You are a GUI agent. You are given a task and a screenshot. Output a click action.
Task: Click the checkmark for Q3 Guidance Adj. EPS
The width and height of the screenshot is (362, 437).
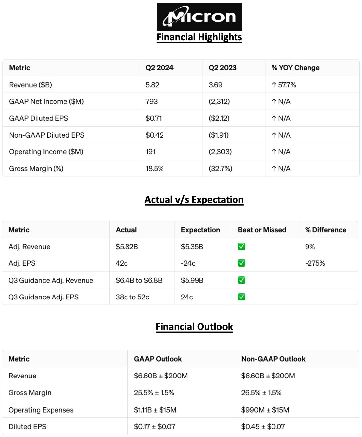coord(242,297)
